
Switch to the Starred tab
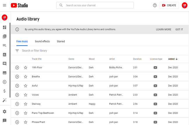(x=61, y=41)
